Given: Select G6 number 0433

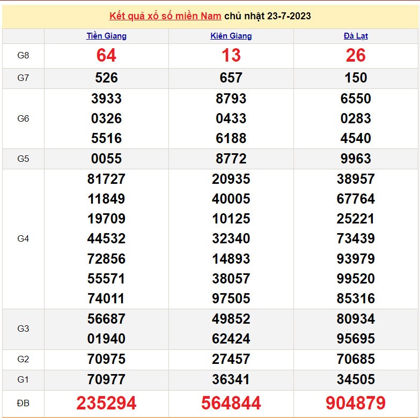Looking at the screenshot, I should click(231, 118).
